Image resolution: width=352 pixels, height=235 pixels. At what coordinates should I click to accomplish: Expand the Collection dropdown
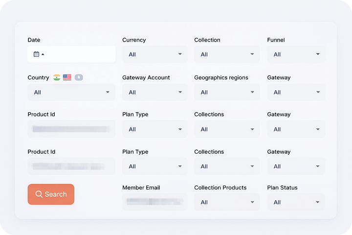(x=226, y=54)
